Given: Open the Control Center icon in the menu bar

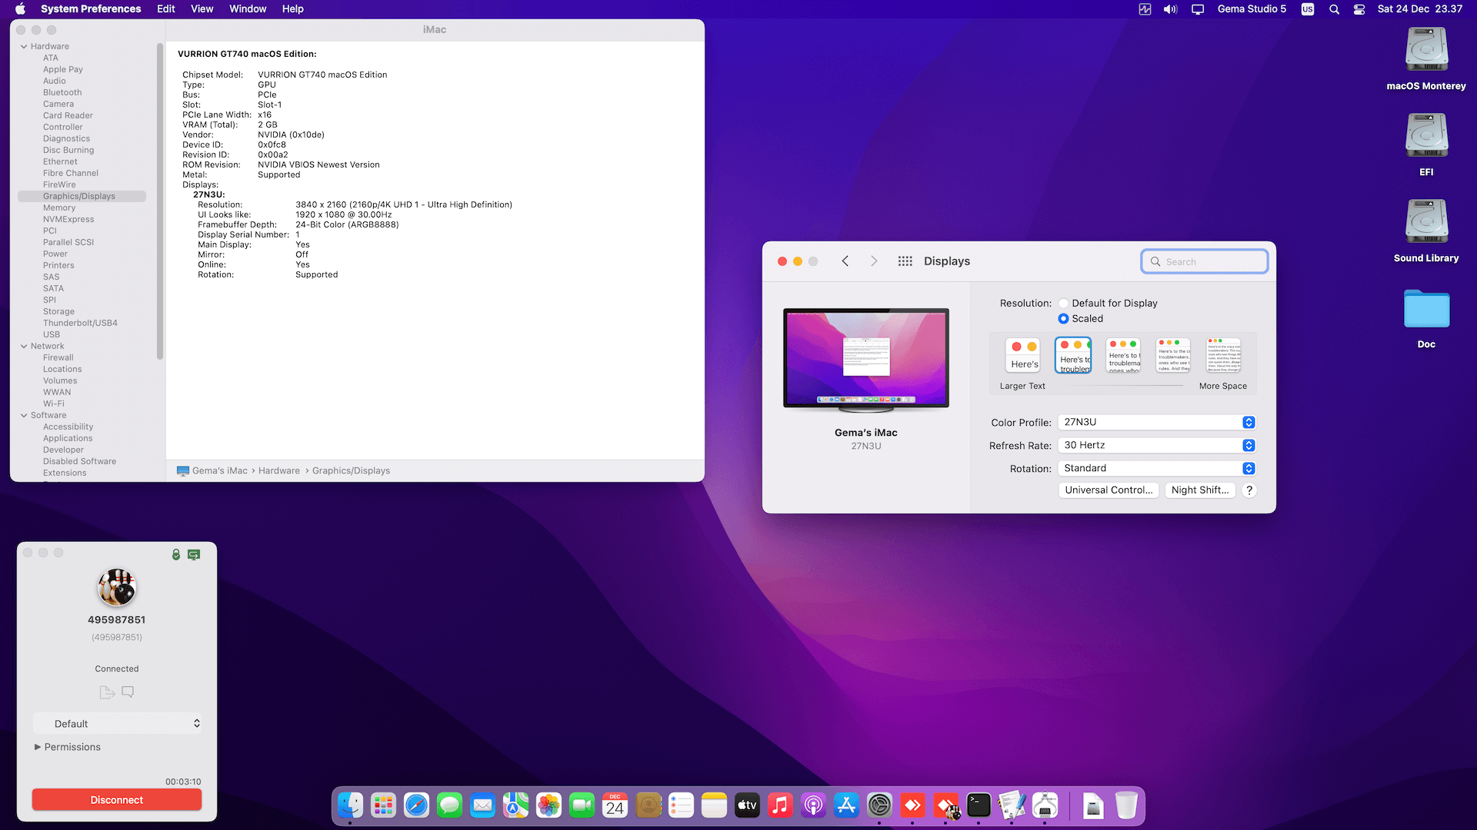Looking at the screenshot, I should [x=1359, y=9].
